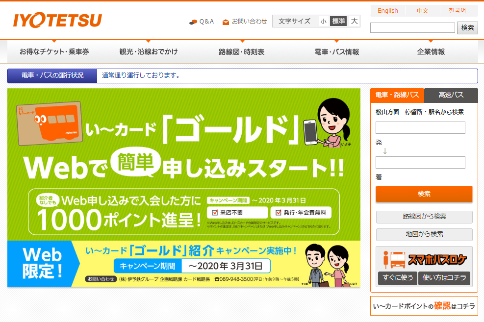Viewport: 484px width, 322px height.
Task: Set text size to 大 (large)
Action: coord(354,21)
